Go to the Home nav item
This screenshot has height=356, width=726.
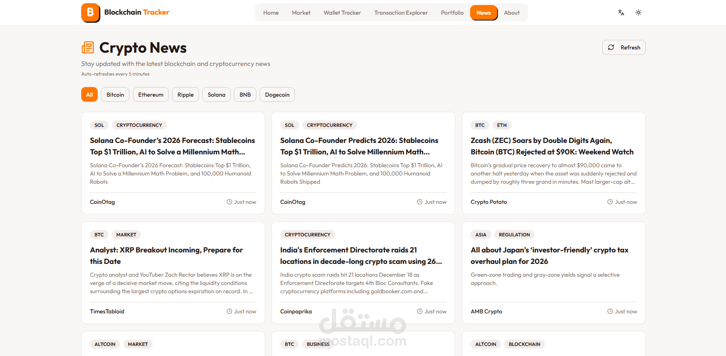pos(271,13)
